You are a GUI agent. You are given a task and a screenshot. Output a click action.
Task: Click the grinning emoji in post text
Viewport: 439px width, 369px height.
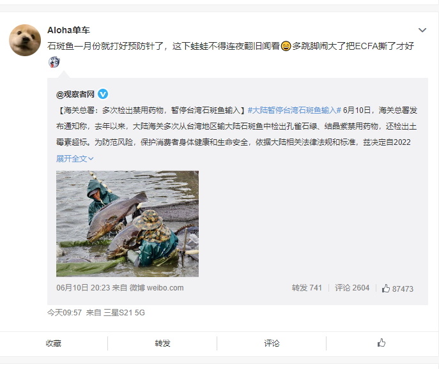coord(286,46)
